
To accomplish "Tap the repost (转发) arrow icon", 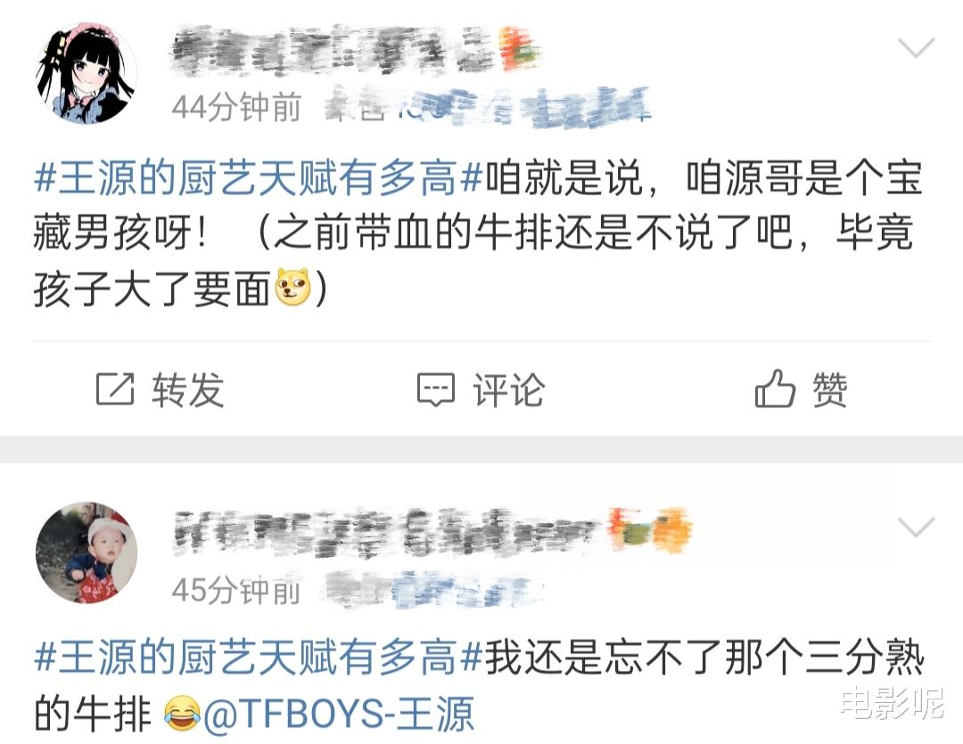I will click(x=115, y=388).
